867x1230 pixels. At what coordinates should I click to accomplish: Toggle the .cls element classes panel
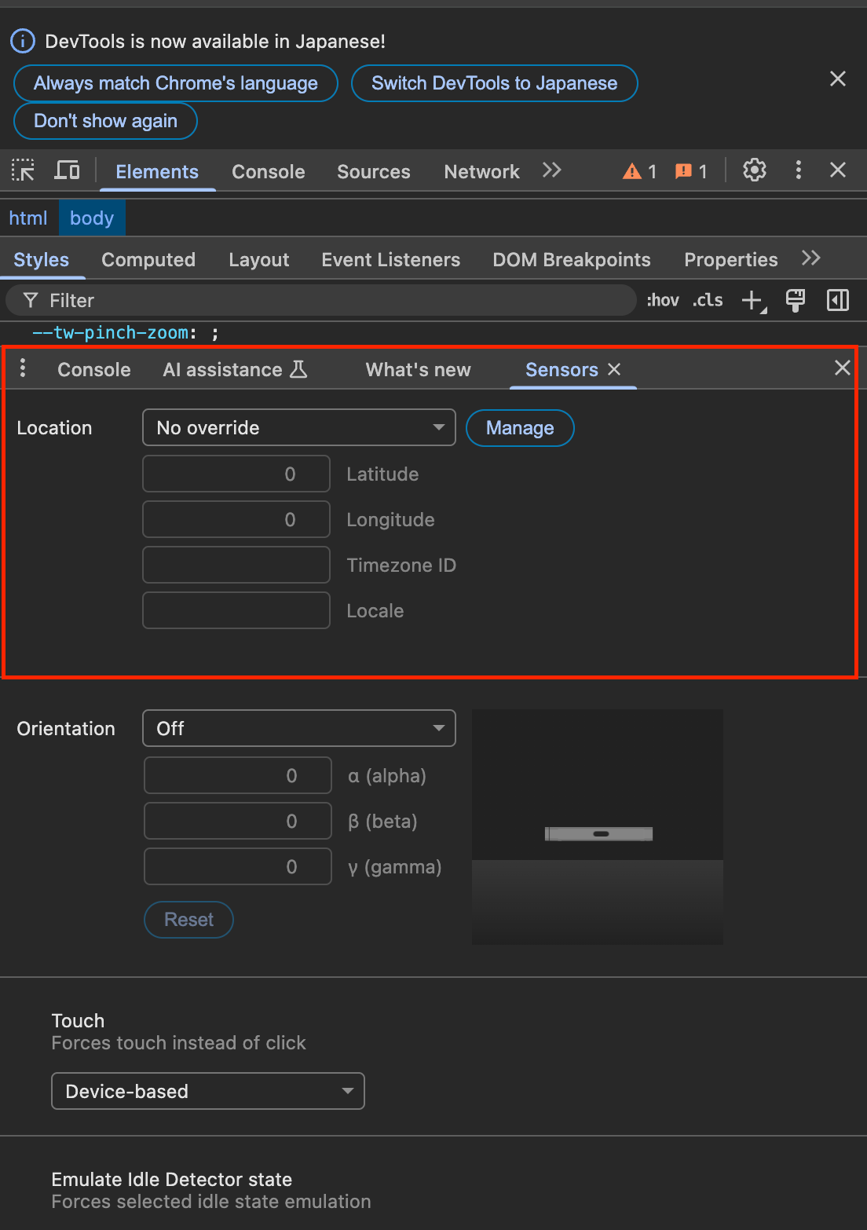coord(708,300)
